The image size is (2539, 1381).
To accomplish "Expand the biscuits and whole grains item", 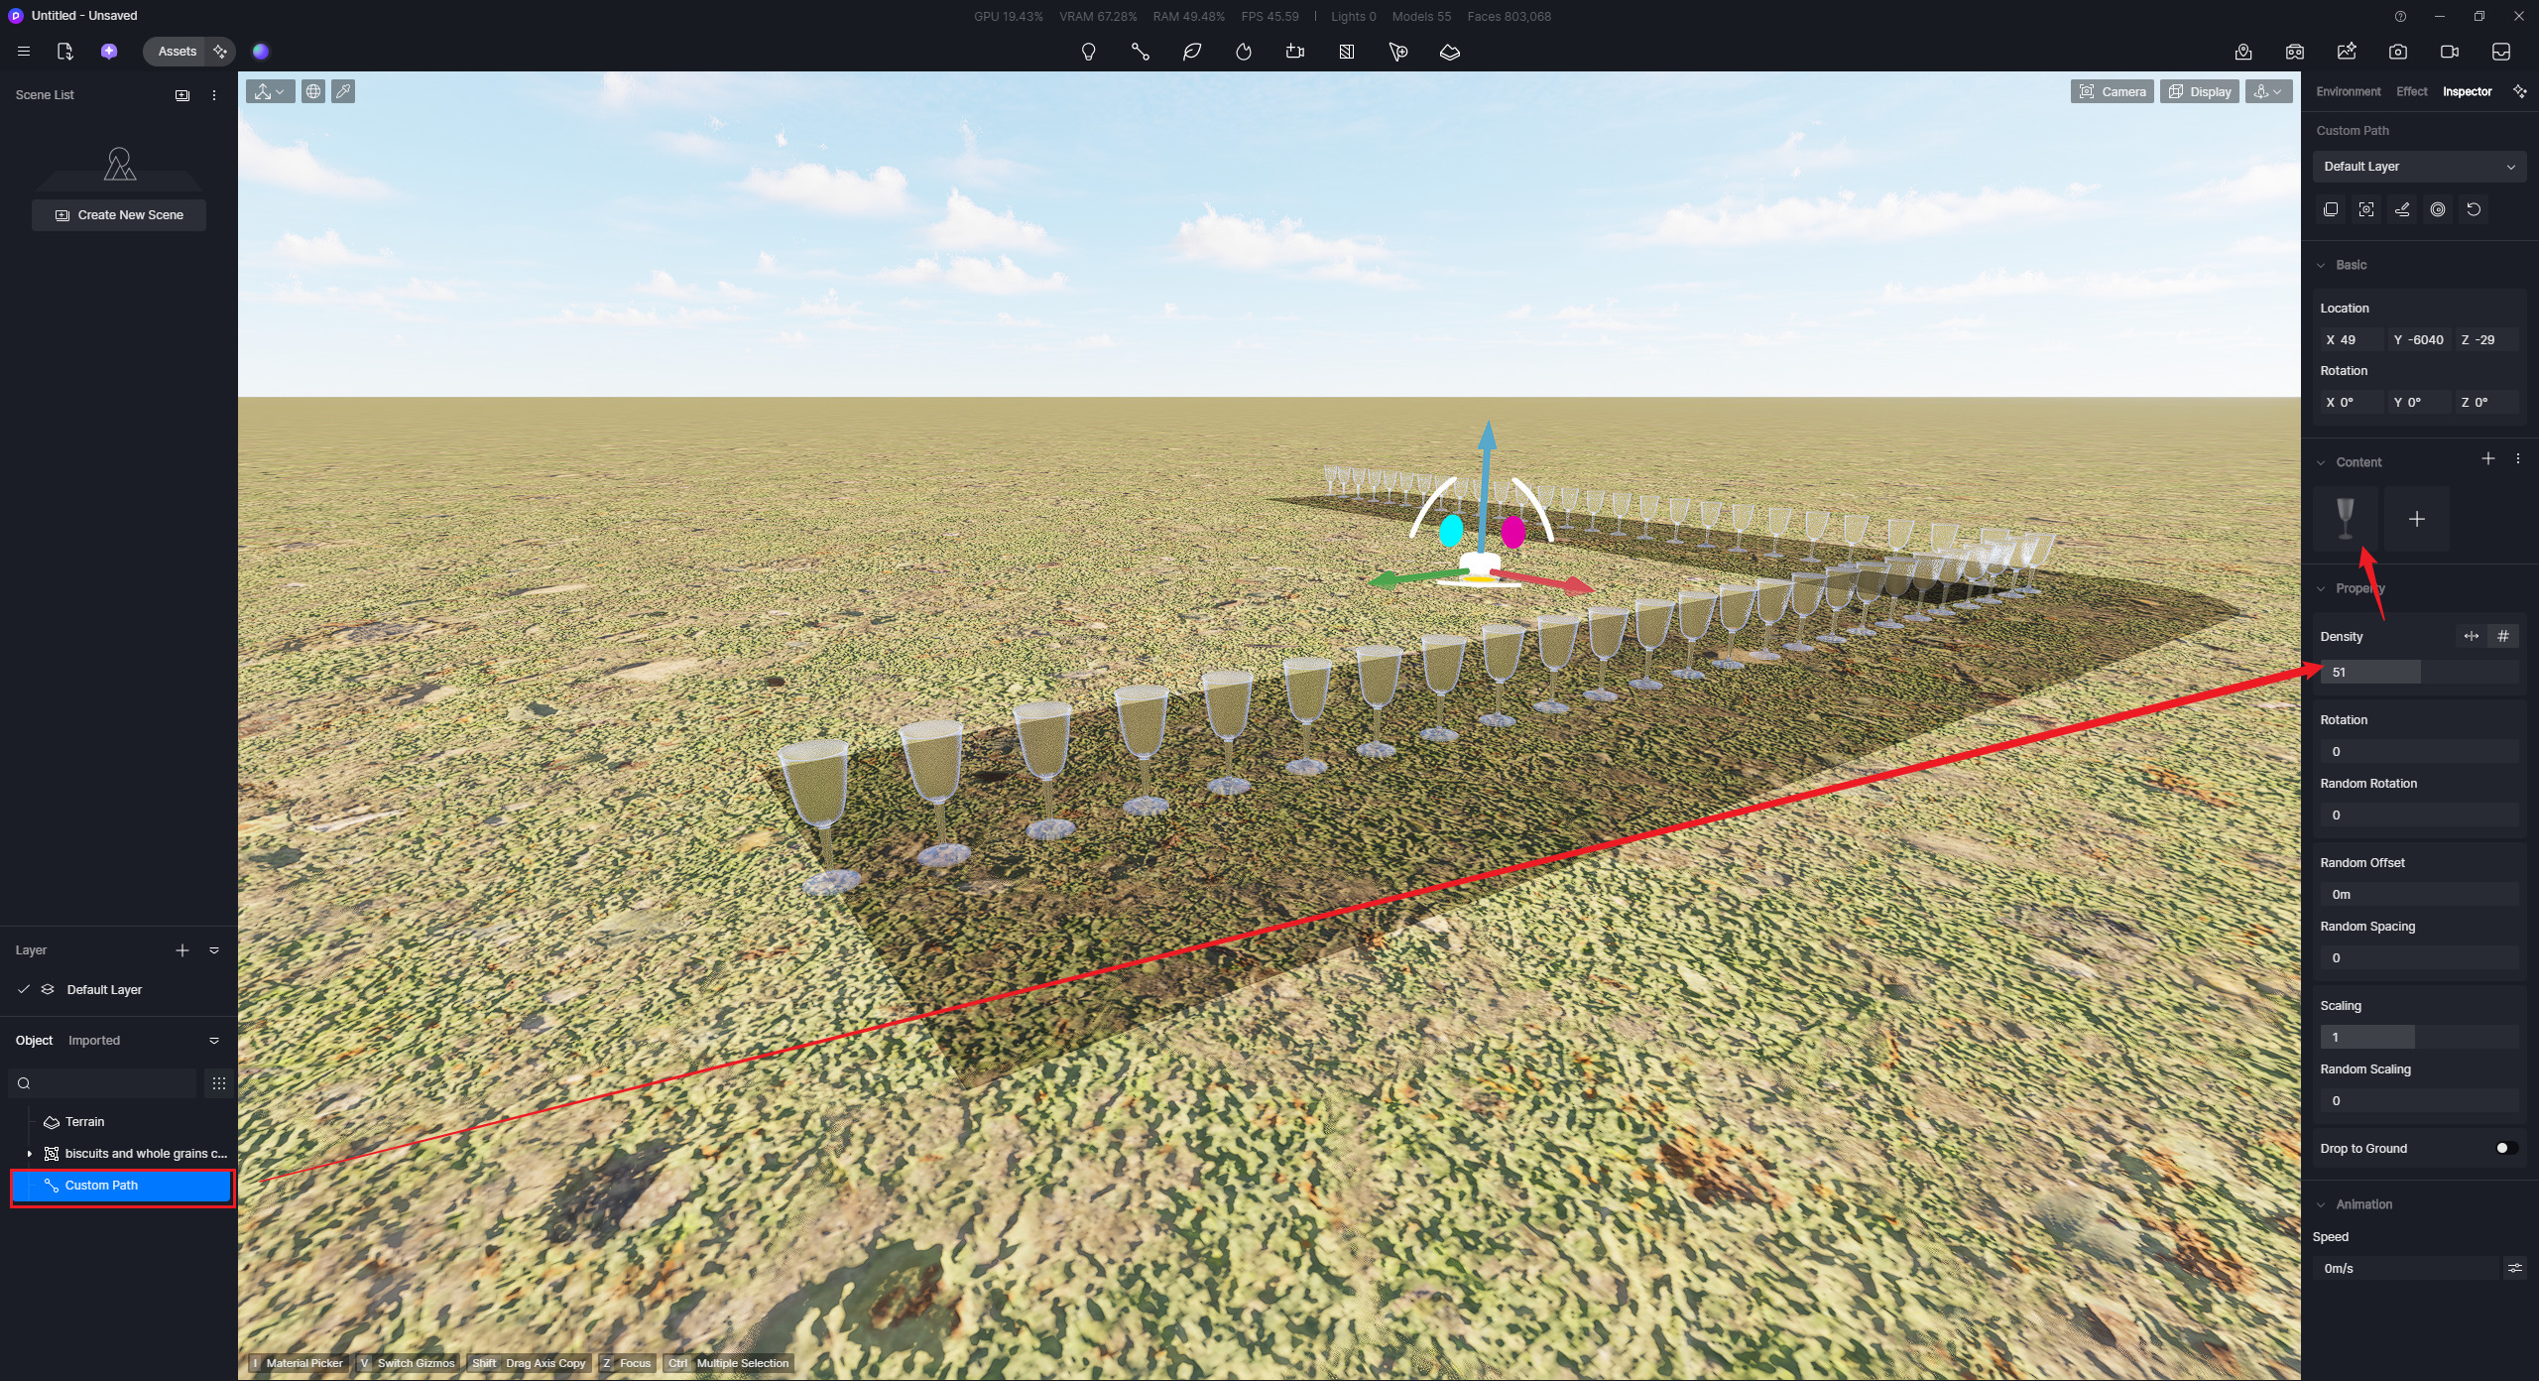I will pyautogui.click(x=30, y=1153).
